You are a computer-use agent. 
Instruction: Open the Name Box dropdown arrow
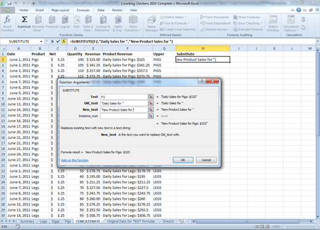[x=41, y=42]
